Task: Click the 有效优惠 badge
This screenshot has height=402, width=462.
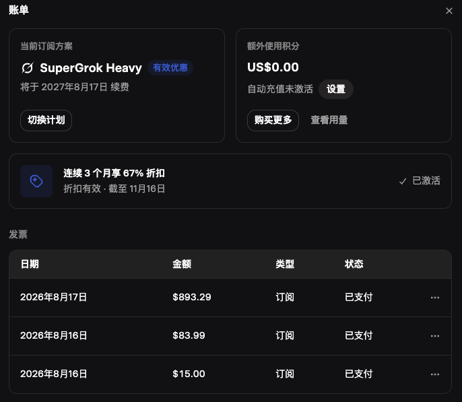Action: (x=170, y=68)
